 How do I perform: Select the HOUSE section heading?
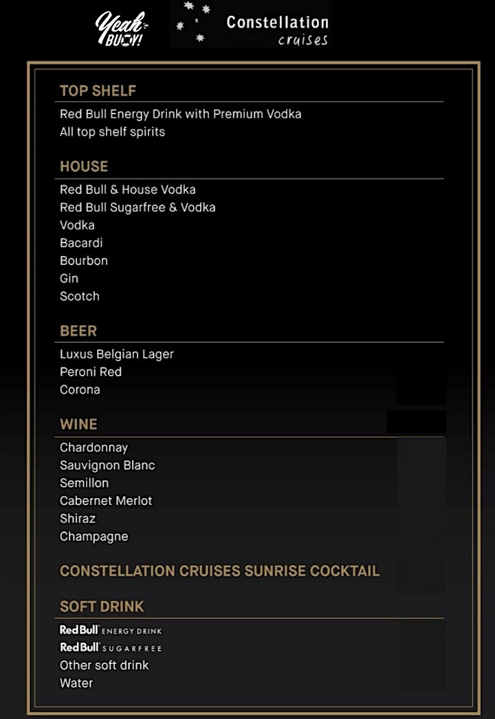tap(84, 167)
